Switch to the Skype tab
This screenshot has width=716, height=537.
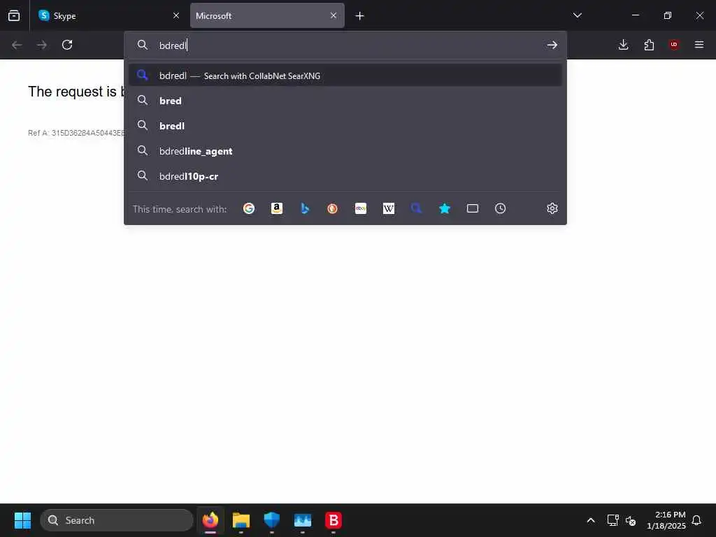(x=108, y=15)
